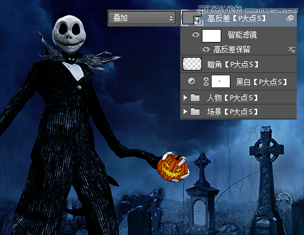The height and width of the screenshot is (235, 304).
Task: Click the 场景 group folder icon
Action: [x=195, y=112]
